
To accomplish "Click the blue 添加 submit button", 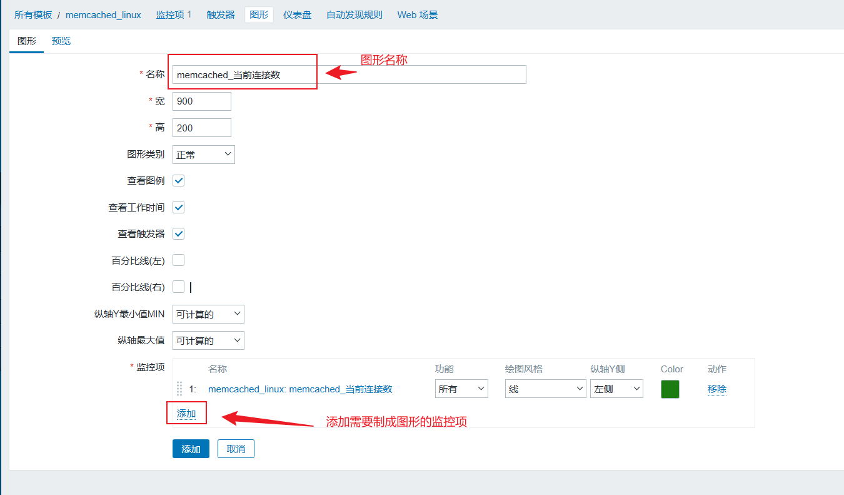I will coord(191,449).
